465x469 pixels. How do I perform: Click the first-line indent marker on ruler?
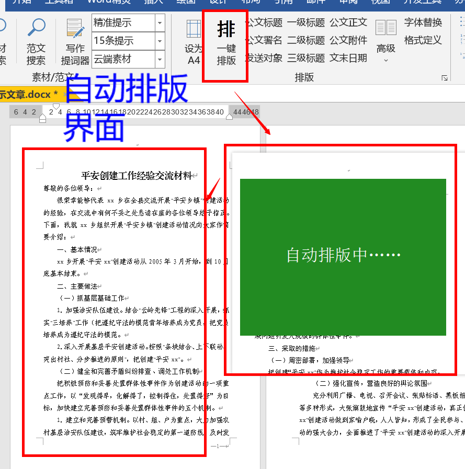click(56, 106)
